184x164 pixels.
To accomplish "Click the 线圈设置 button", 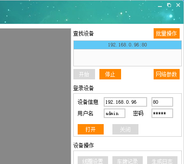I will [93, 160].
